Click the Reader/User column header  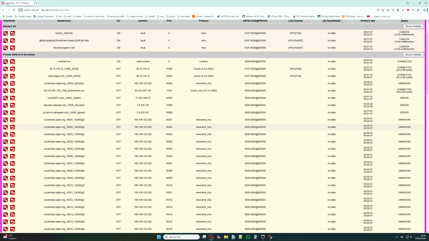pyautogui.click(x=64, y=21)
